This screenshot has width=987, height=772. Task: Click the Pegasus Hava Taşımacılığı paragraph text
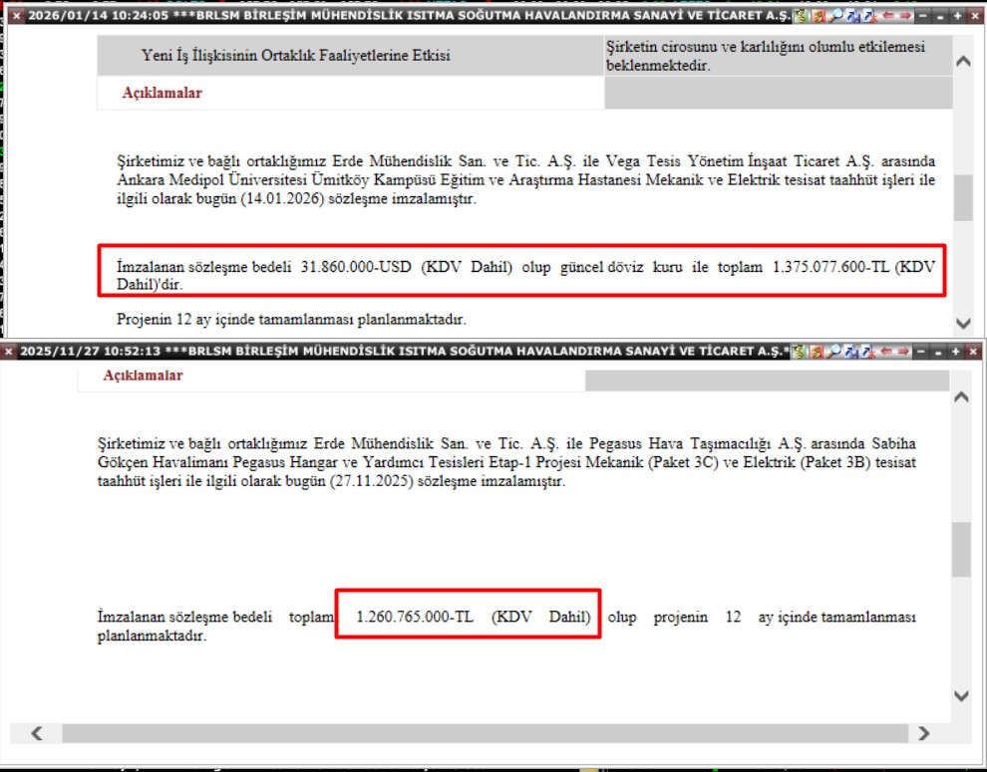[x=506, y=462]
